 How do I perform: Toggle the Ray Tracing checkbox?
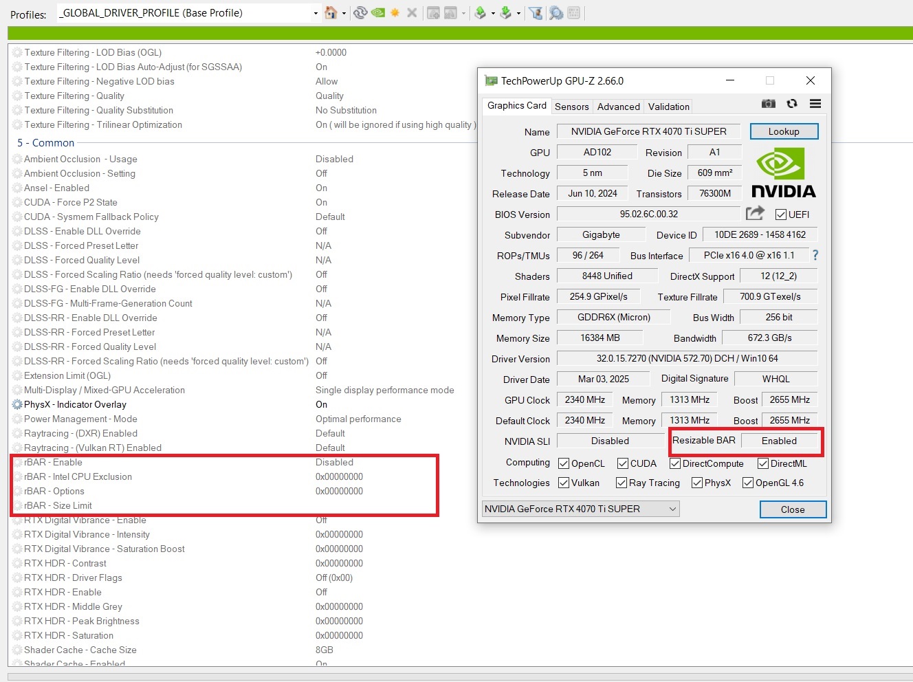click(621, 483)
